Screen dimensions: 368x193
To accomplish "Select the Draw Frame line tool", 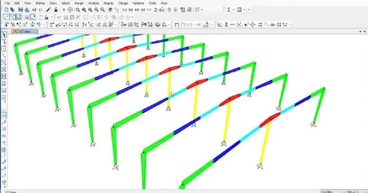I will pyautogui.click(x=4, y=56).
